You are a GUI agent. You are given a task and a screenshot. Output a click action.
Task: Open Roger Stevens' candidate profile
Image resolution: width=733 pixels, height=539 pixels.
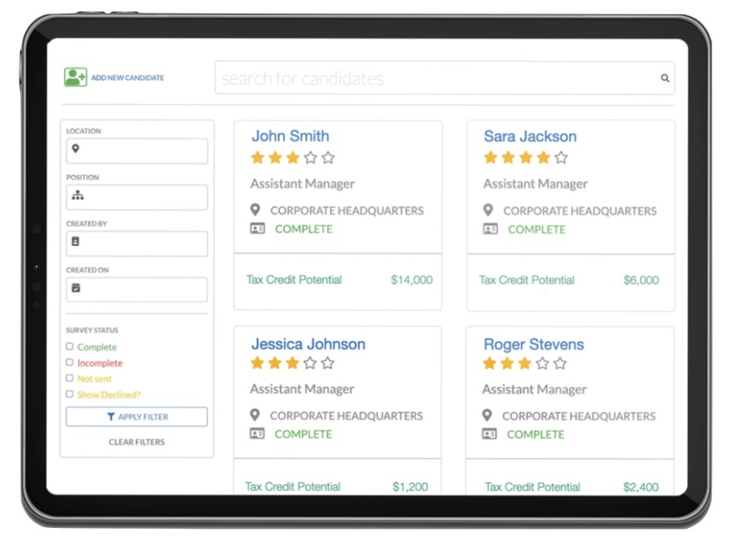click(534, 345)
